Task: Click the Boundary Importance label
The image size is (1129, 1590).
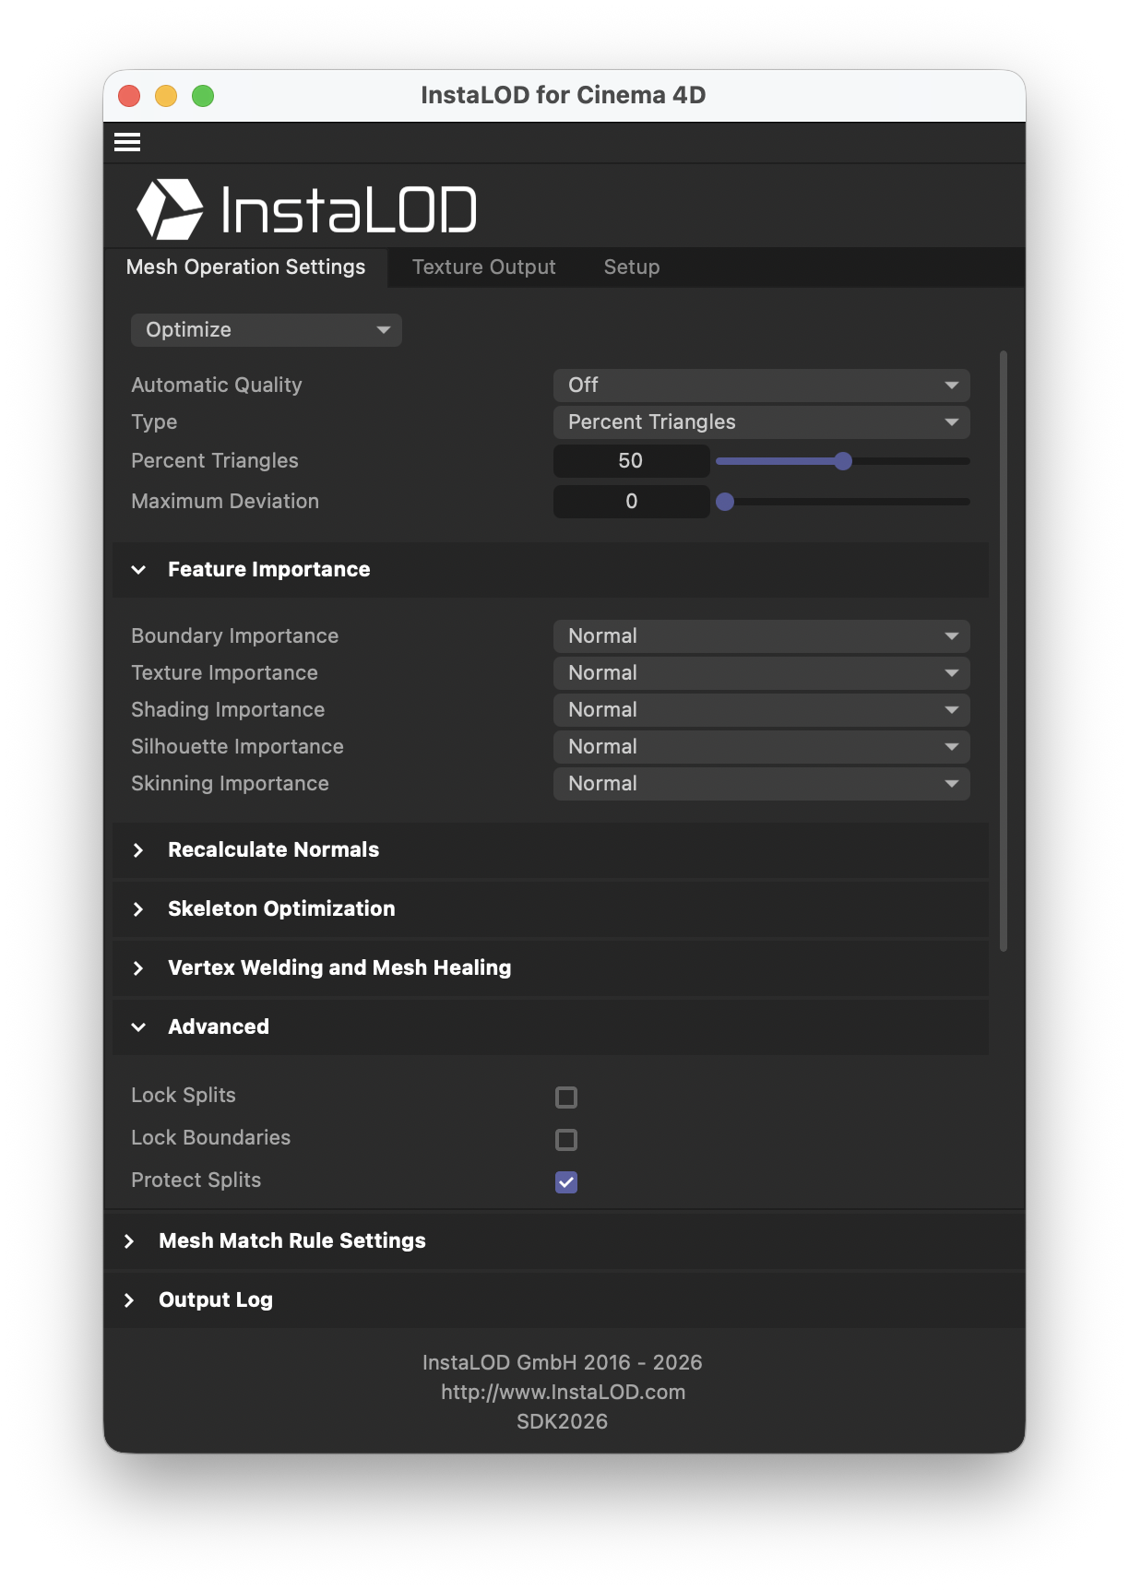Action: 235,636
